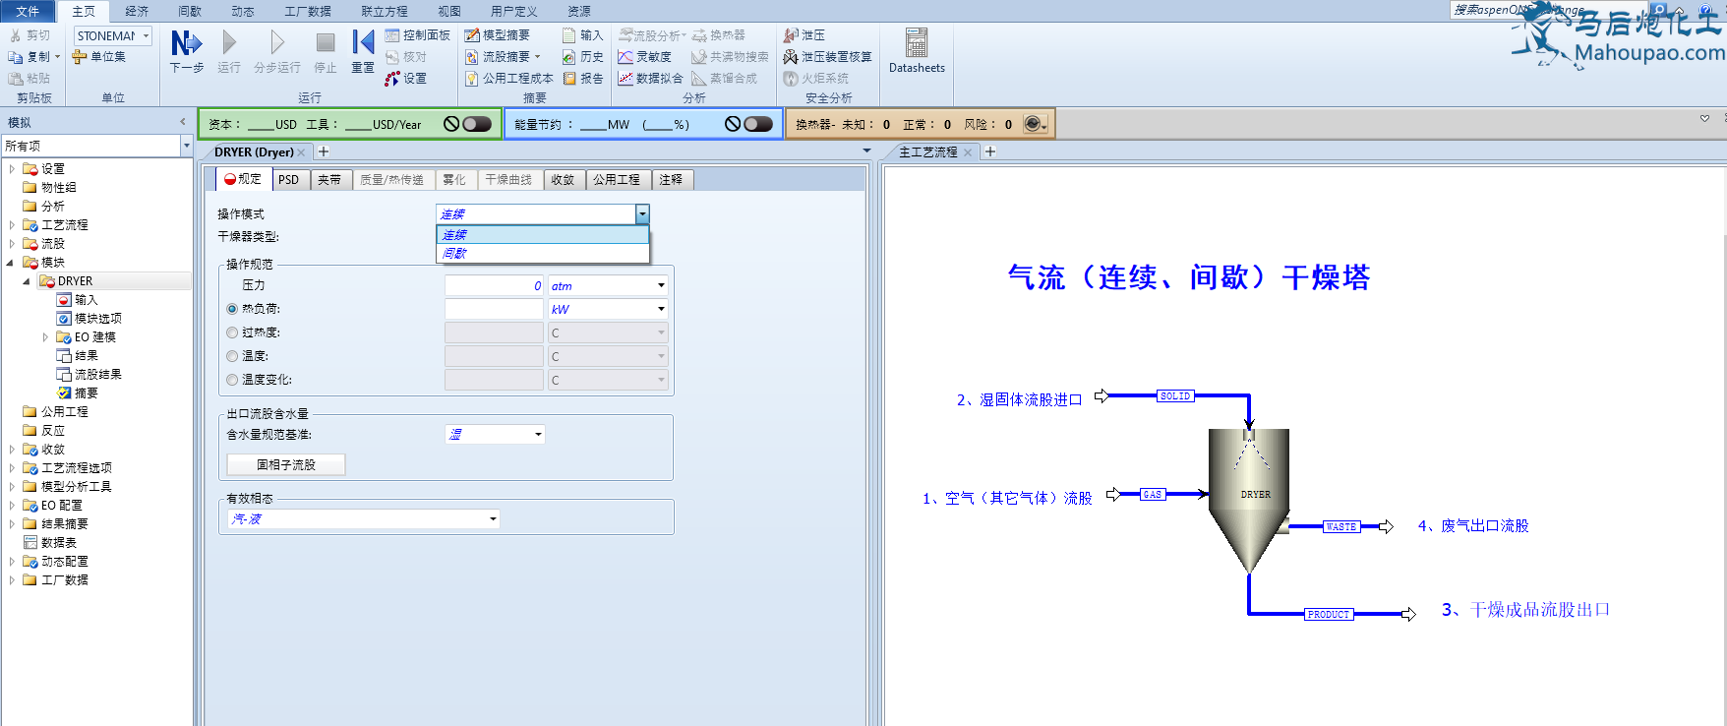Click the Stop (停止) square icon

pos(326,42)
